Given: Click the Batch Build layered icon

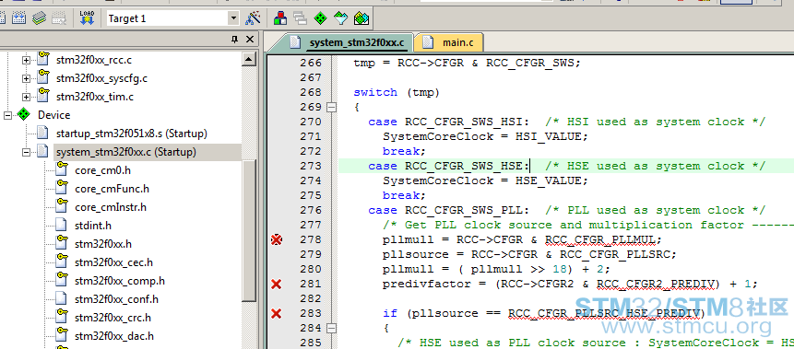Looking at the screenshot, I should [x=40, y=18].
